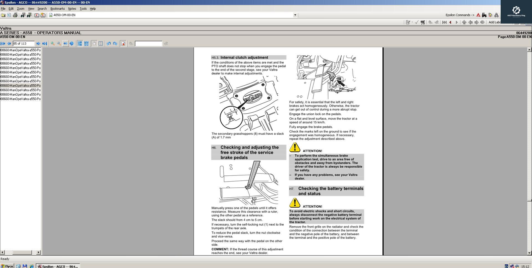Jump to the last page of the manual
532x268 pixels.
pyautogui.click(x=45, y=44)
